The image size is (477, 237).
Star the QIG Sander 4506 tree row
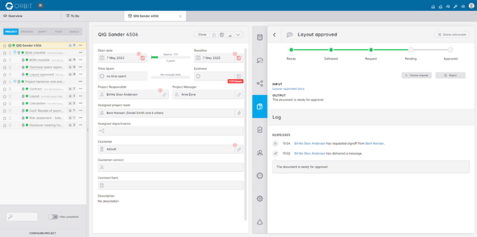coord(4,45)
